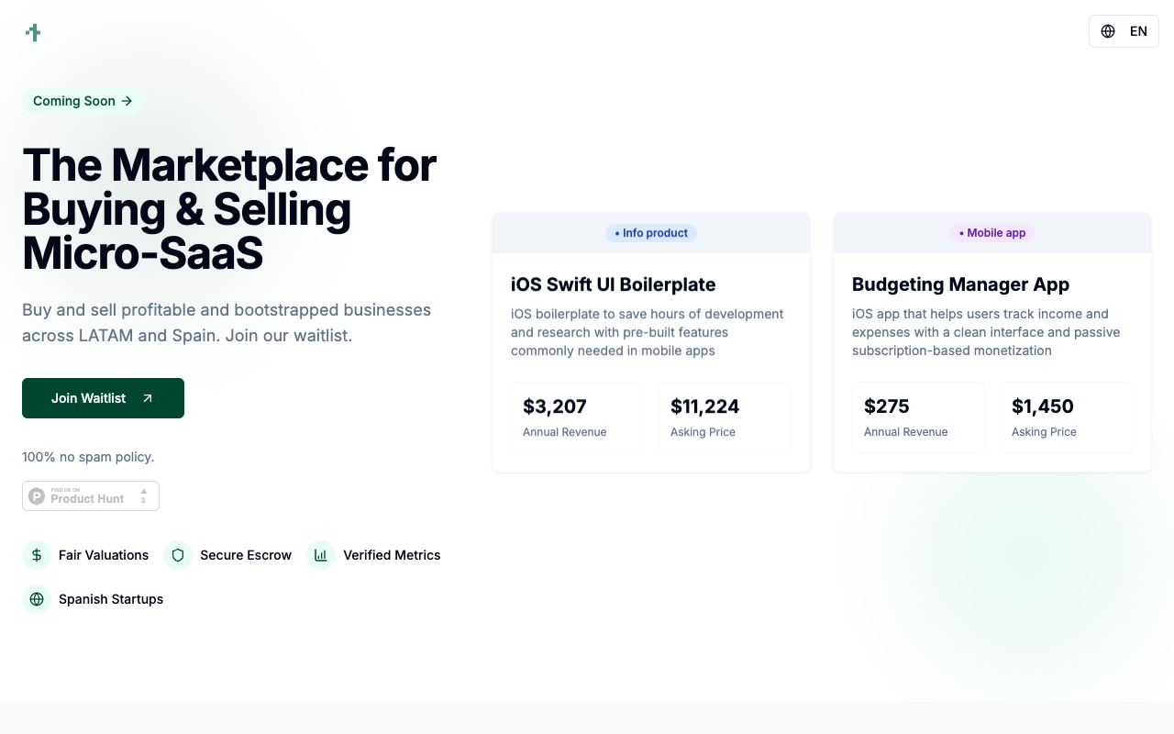Click the Spanish Startups label
Viewport: 1174px width, 734px height.
(111, 599)
